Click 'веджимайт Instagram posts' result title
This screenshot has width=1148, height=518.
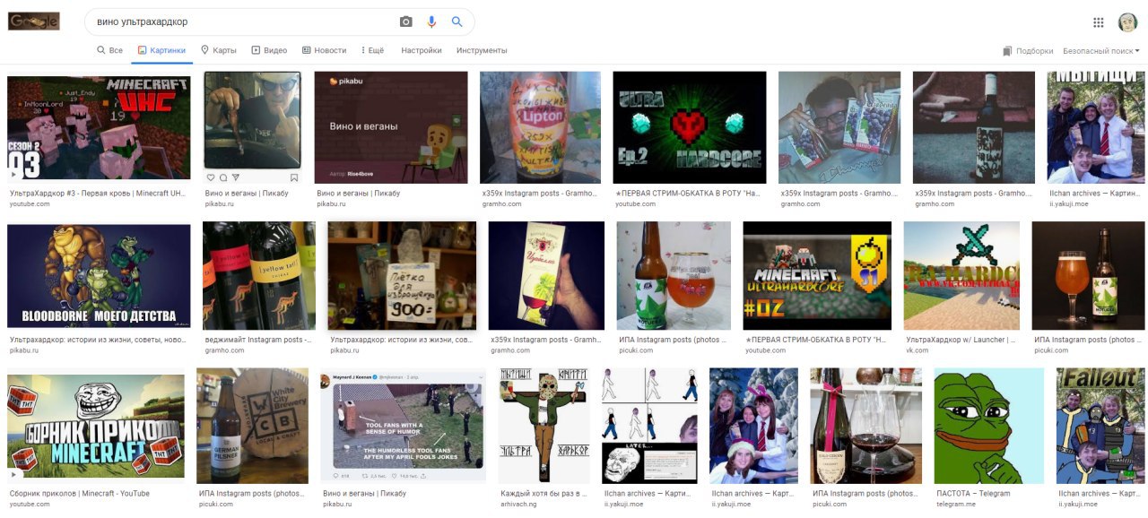(257, 341)
